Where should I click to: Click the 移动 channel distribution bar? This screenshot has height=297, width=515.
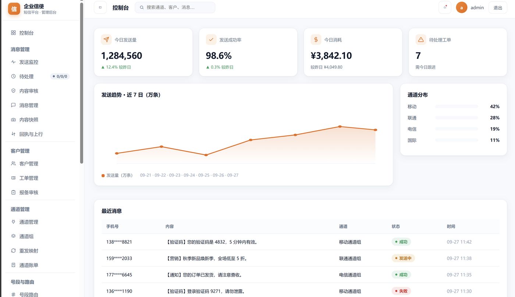pos(457,106)
